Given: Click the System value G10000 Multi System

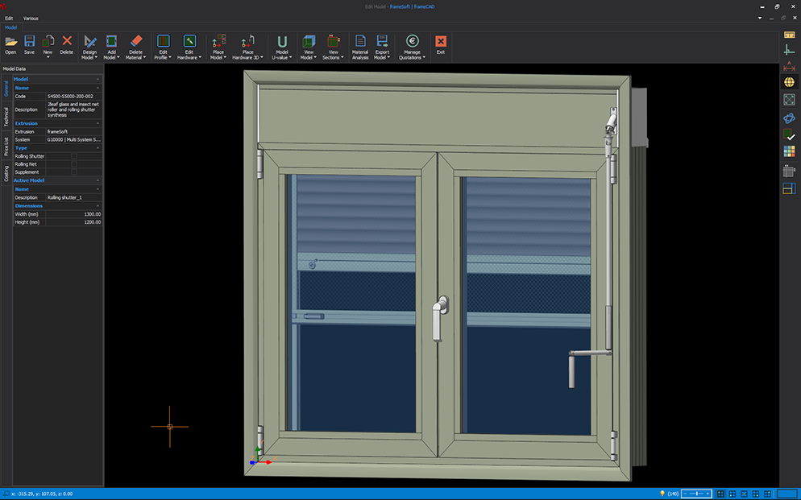Looking at the screenshot, I should click(74, 139).
